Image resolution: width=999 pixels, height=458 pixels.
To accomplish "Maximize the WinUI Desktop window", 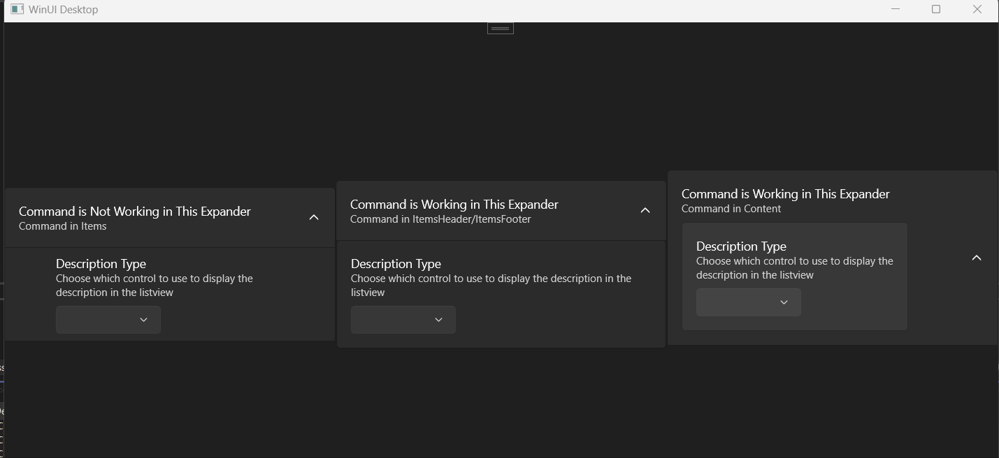I will pos(936,9).
